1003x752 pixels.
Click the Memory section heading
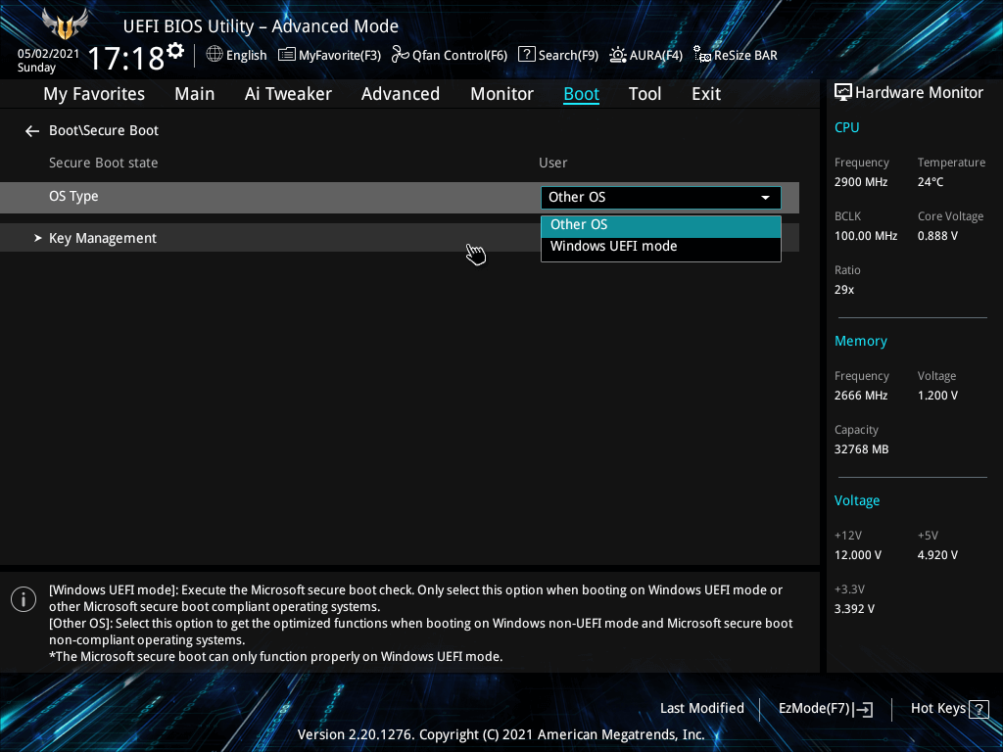coord(860,342)
